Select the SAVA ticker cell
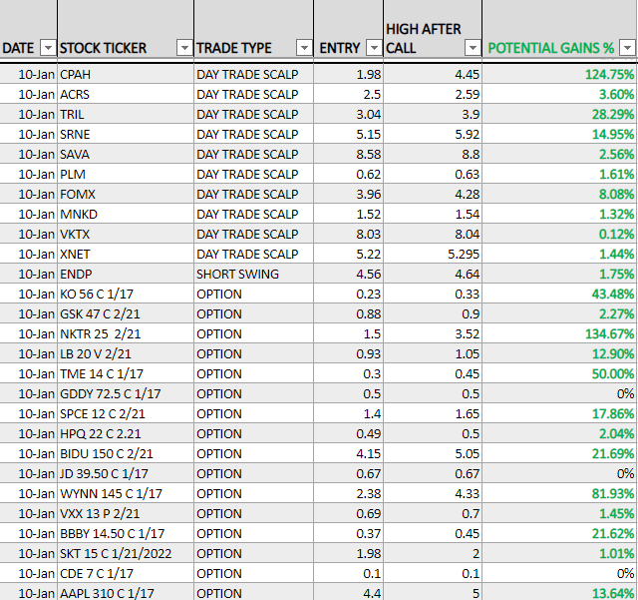Viewport: 638px width, 600px height. coord(126,154)
